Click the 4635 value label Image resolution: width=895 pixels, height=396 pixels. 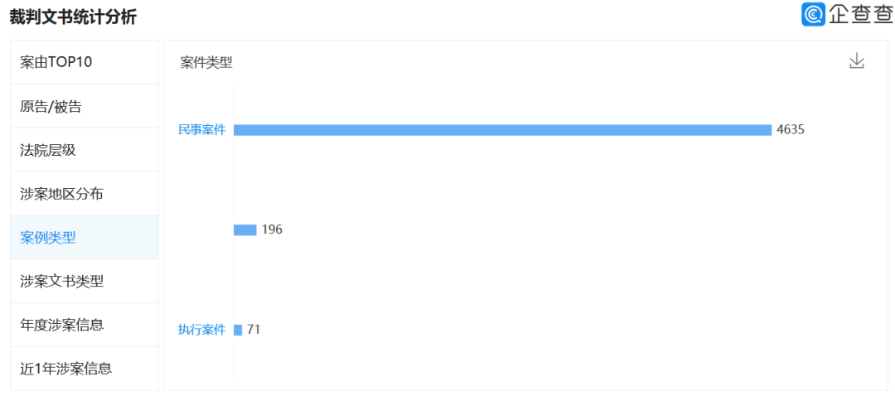pyautogui.click(x=791, y=130)
